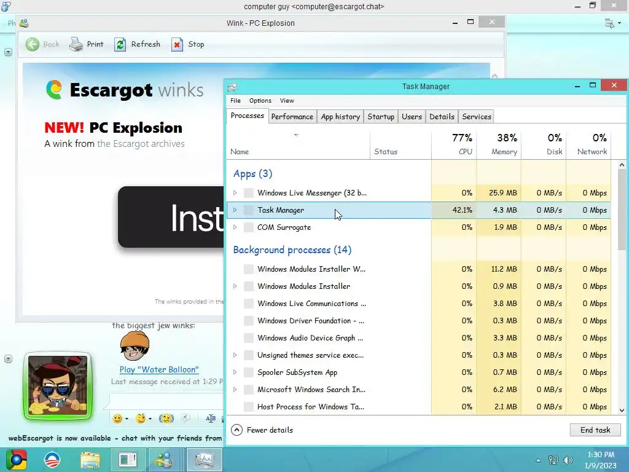Screen dimensions: 629x472
Task: Click the Task Manager taskbar icon
Action: point(204,460)
